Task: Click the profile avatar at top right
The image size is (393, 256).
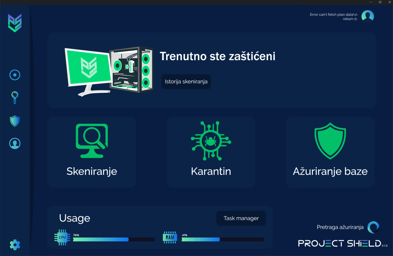Action: point(367,16)
